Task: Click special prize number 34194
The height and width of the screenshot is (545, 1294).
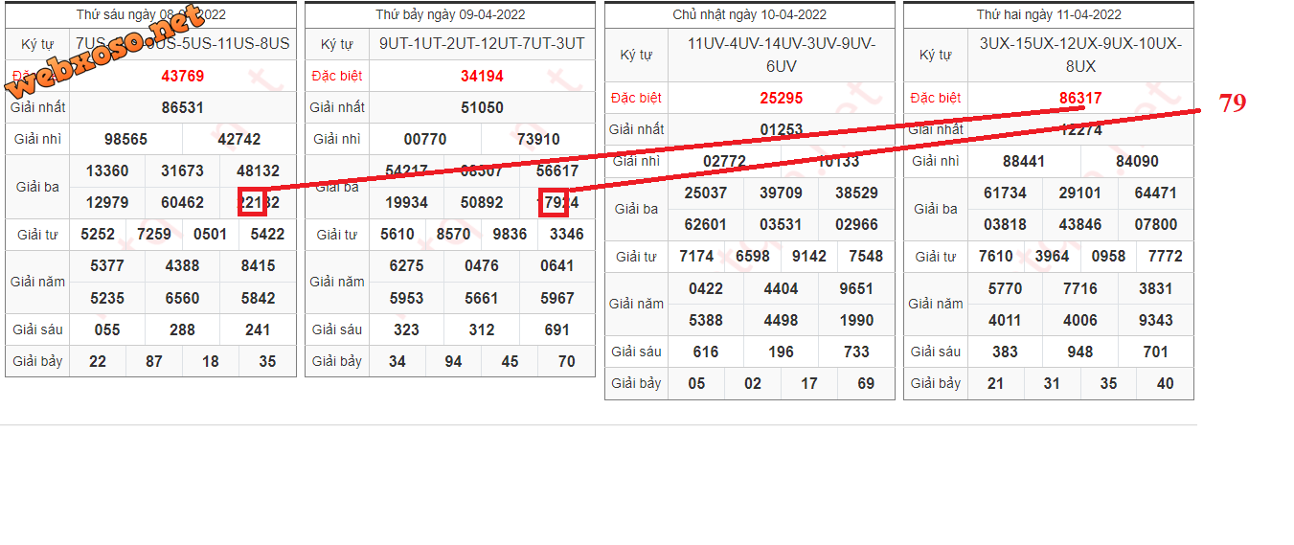Action: coord(482,76)
